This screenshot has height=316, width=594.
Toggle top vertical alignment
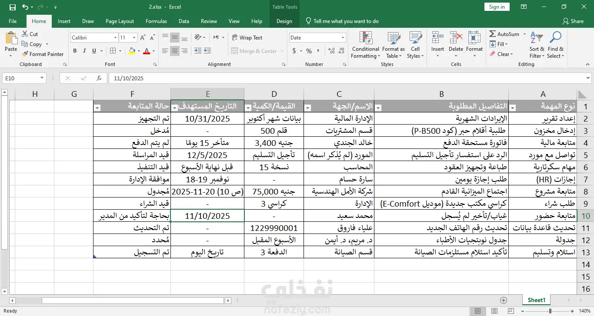(x=165, y=37)
